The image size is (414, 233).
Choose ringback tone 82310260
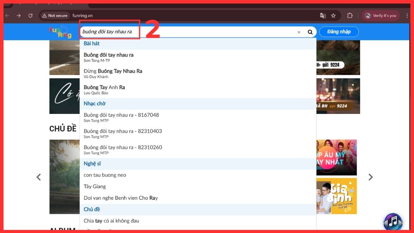(x=198, y=150)
